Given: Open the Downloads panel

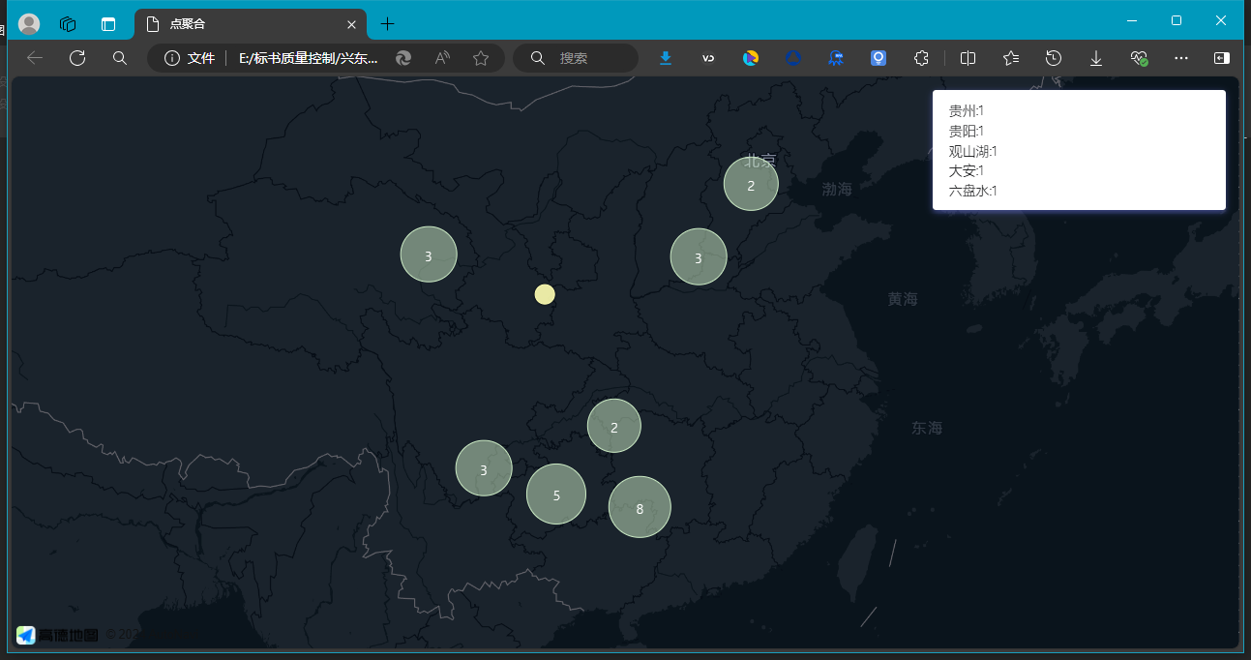Looking at the screenshot, I should click(x=1096, y=58).
